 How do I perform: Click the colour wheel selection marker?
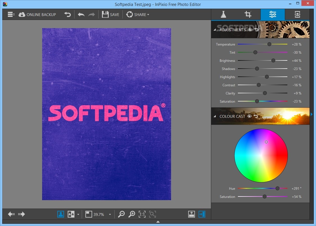[266, 142]
